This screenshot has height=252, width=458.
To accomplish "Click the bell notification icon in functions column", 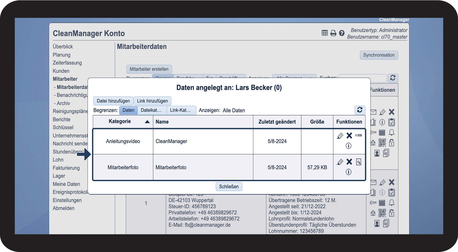I will (391, 133).
